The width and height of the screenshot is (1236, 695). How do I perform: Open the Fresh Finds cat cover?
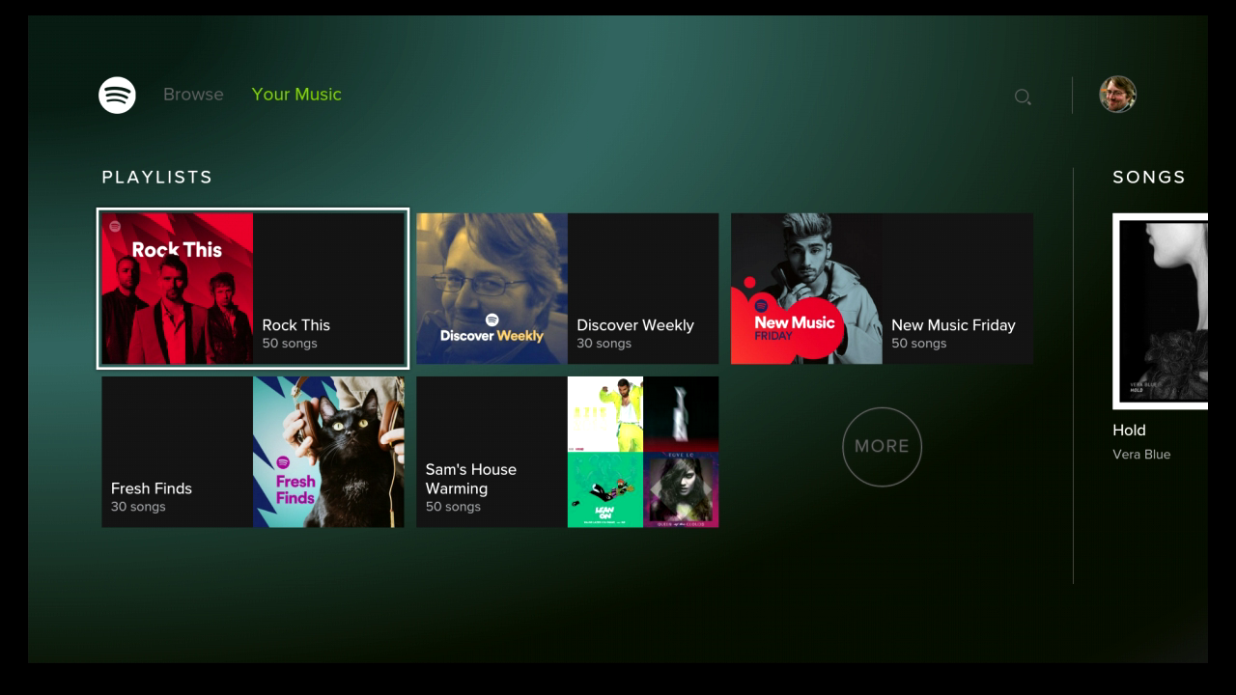(x=328, y=452)
